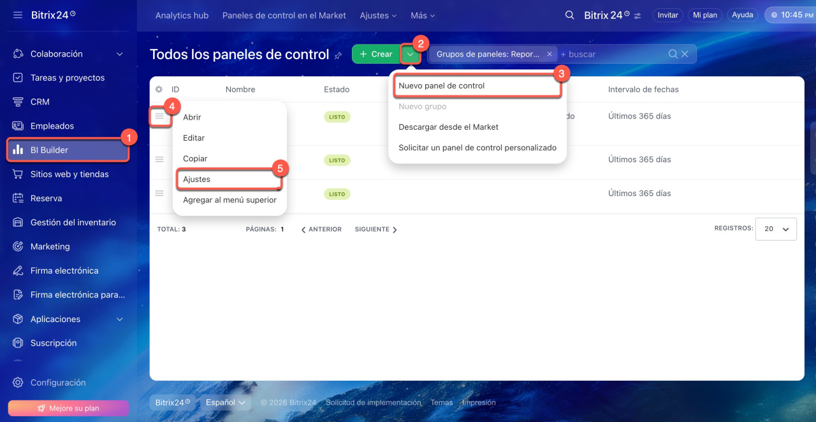Viewport: 816px width, 422px height.
Task: Expand the Colaboración sidebar group
Action: pos(119,54)
